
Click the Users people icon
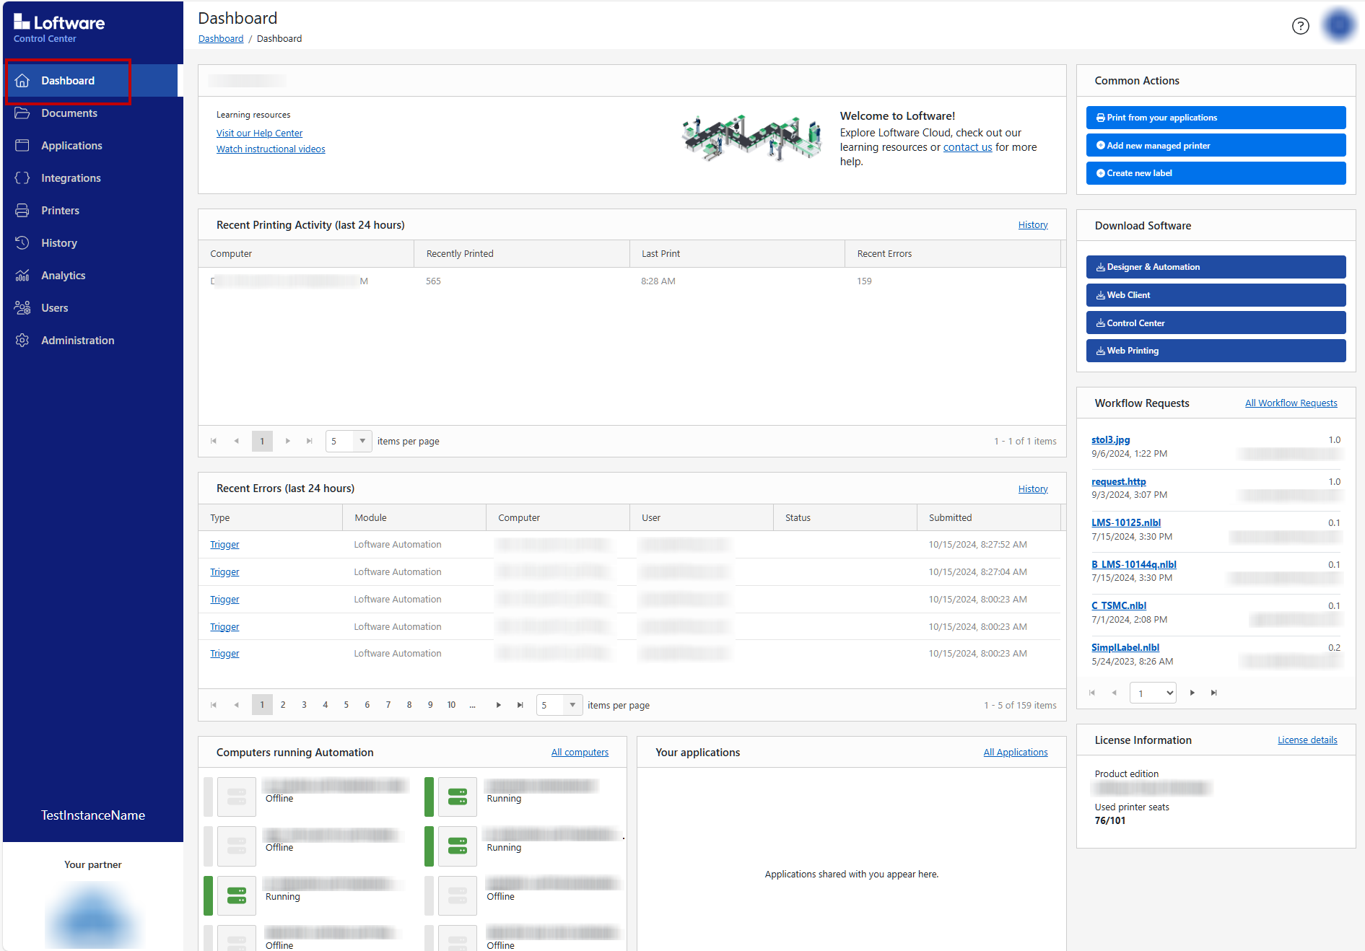pyautogui.click(x=22, y=307)
